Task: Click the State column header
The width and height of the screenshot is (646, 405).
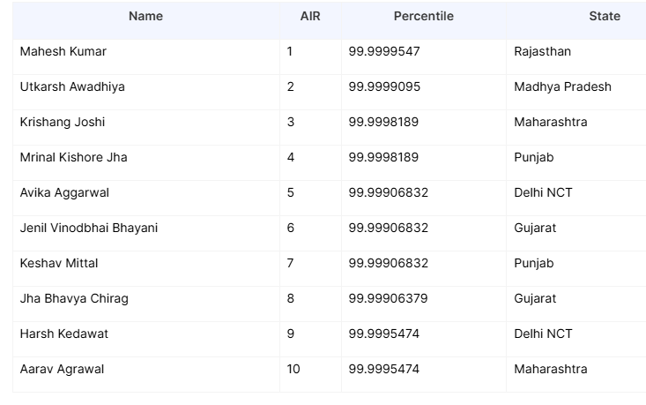Action: 605,16
